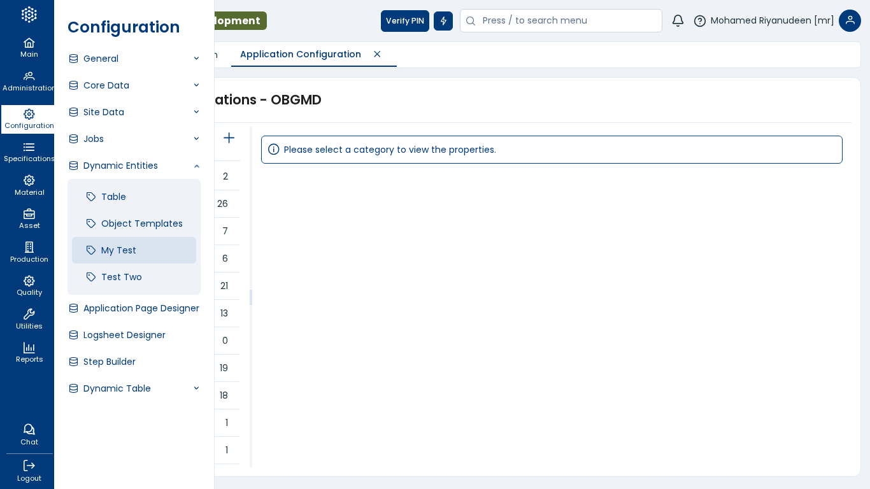The height and width of the screenshot is (489, 870).
Task: Select My Test under Dynamic Entities
Action: pos(118,250)
